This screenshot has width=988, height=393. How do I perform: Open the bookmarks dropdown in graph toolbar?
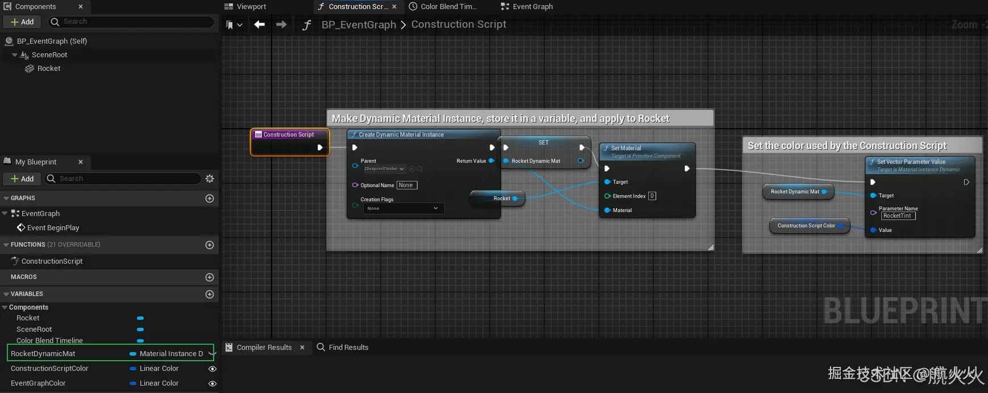click(234, 25)
